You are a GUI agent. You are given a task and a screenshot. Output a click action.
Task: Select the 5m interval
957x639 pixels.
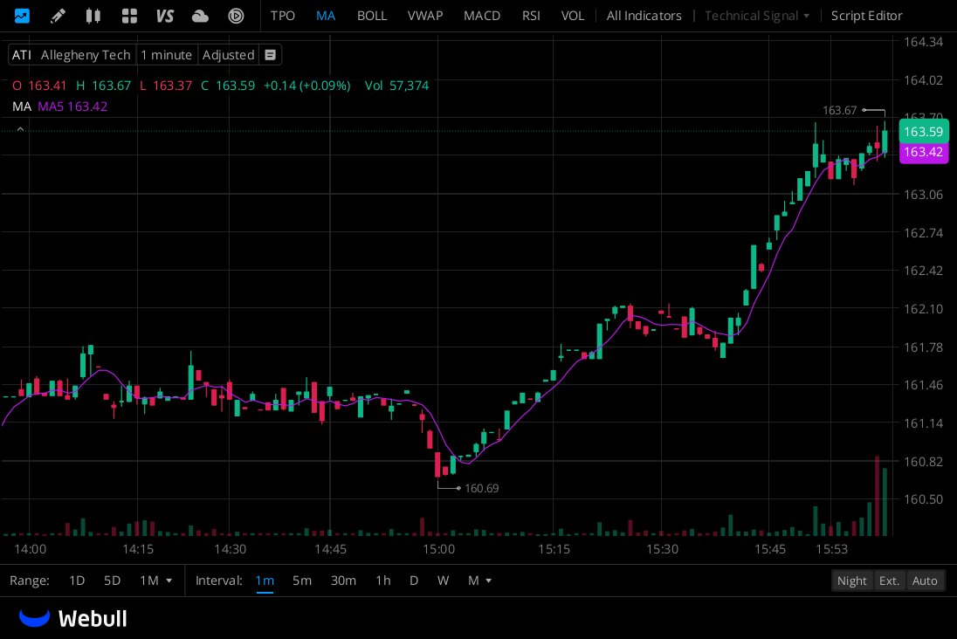pyautogui.click(x=302, y=581)
